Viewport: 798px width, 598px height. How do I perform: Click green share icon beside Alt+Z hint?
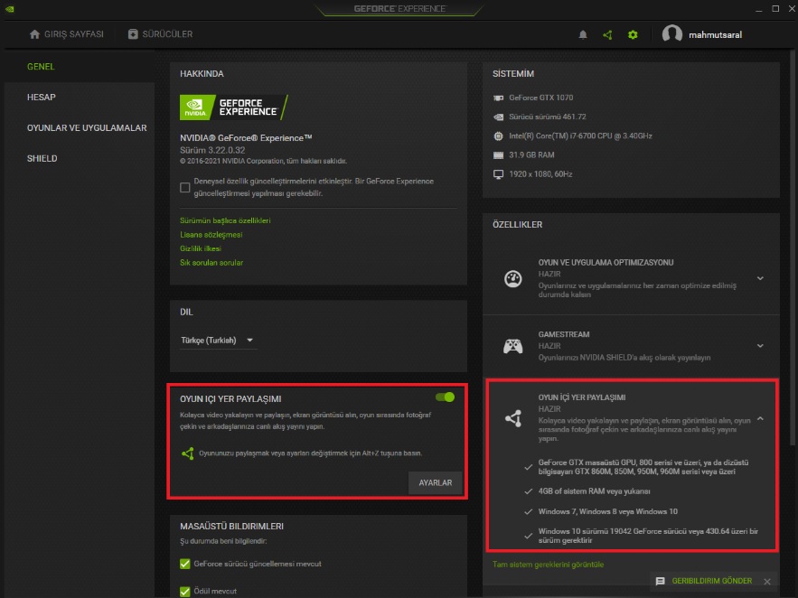coord(188,453)
